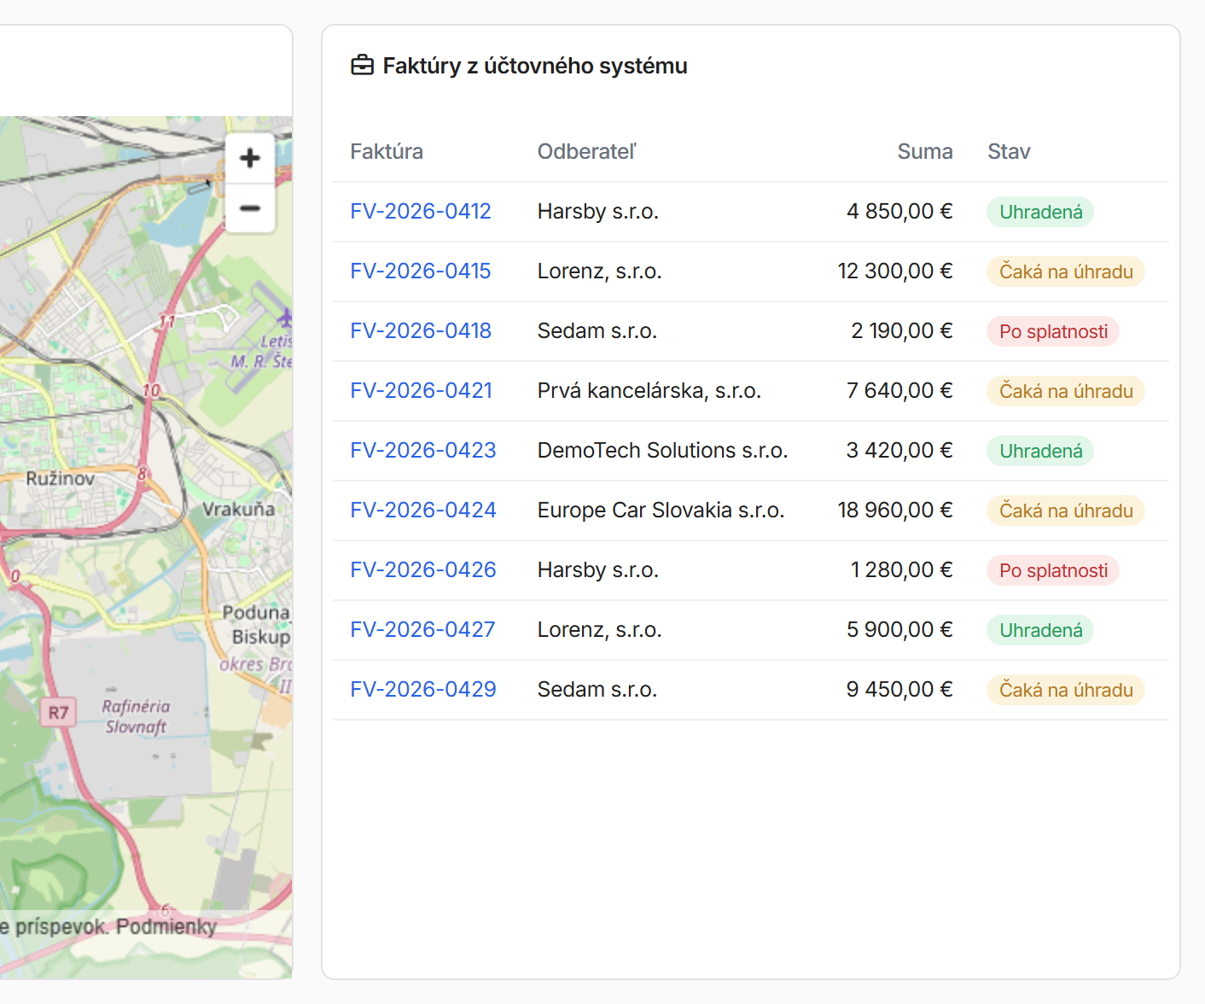Click the Faktúry z účtovného systému heading

[535, 66]
